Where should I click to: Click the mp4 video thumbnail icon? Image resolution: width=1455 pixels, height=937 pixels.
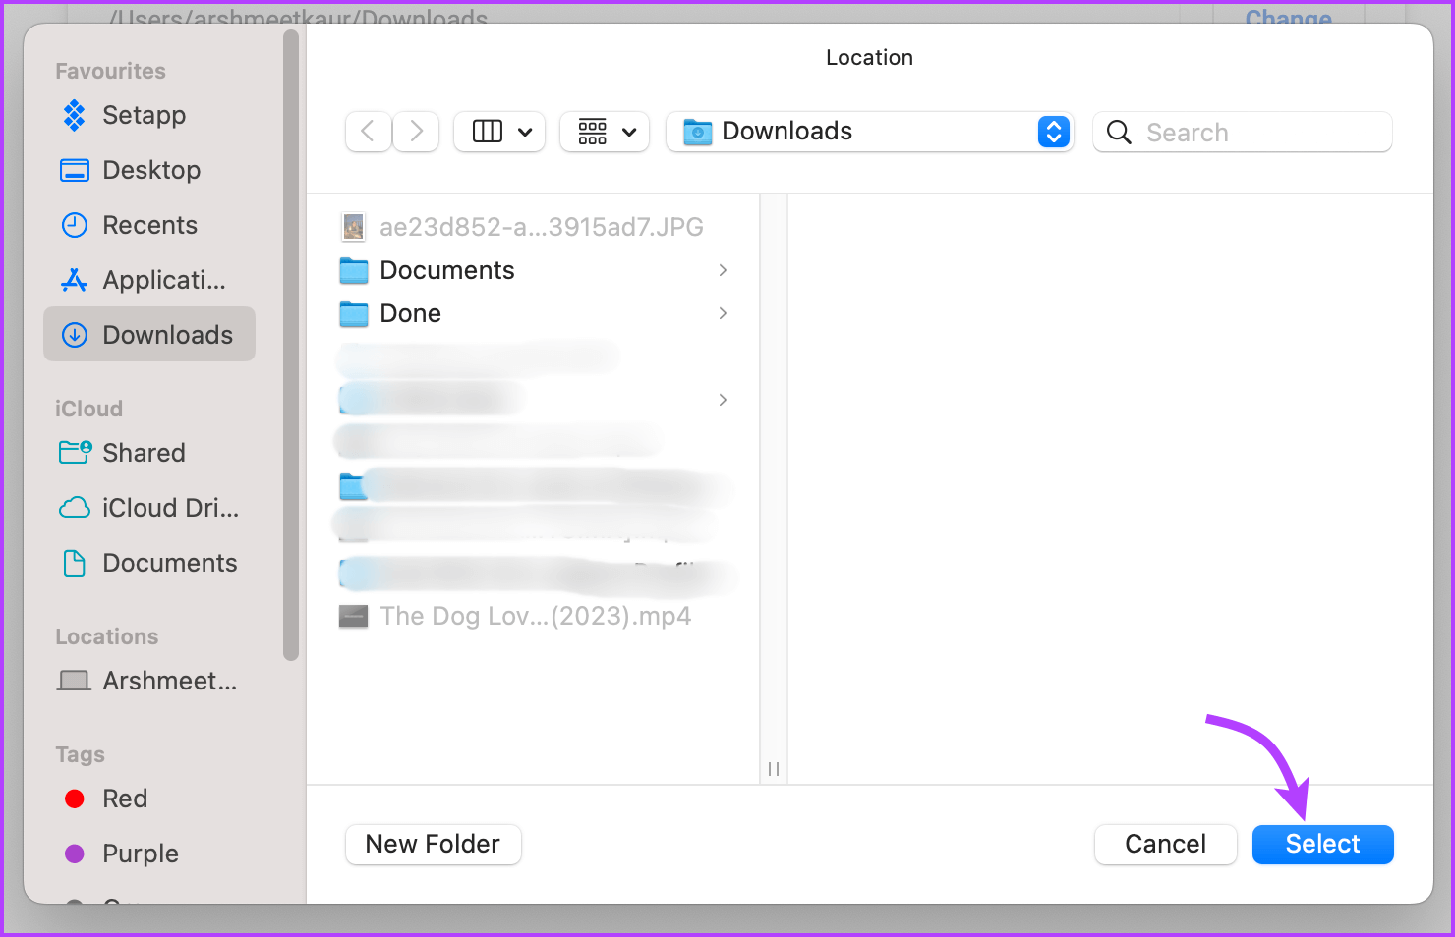(353, 616)
